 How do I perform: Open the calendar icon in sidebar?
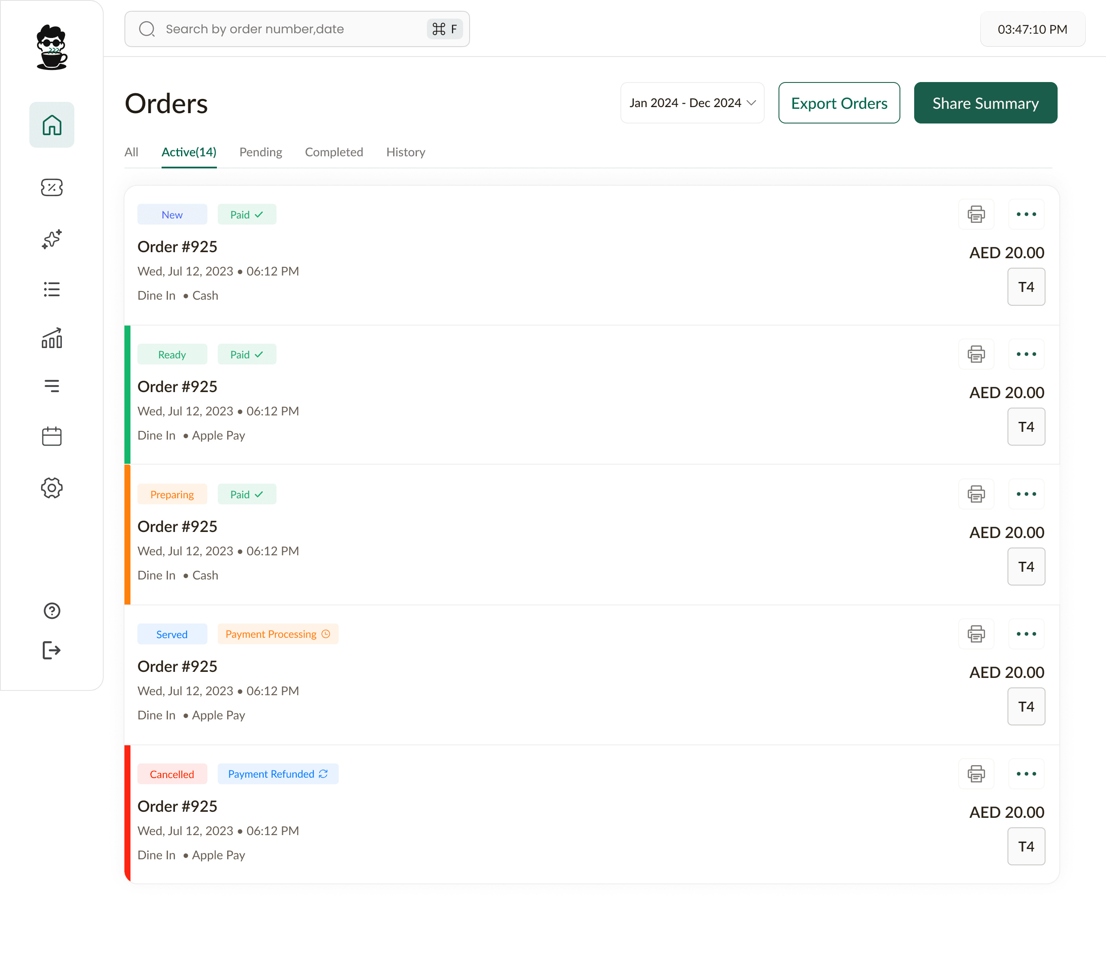[52, 436]
